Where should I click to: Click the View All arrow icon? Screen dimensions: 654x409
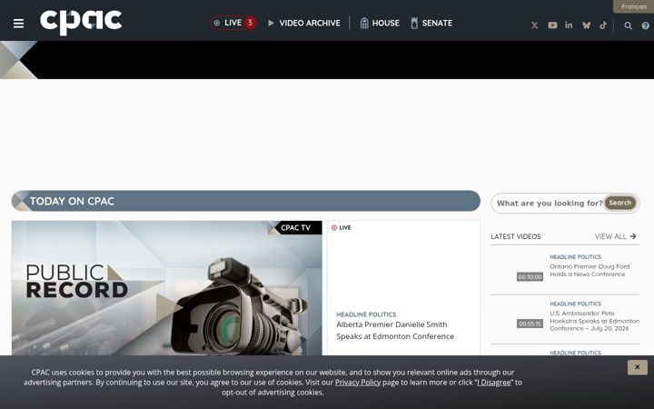[633, 236]
